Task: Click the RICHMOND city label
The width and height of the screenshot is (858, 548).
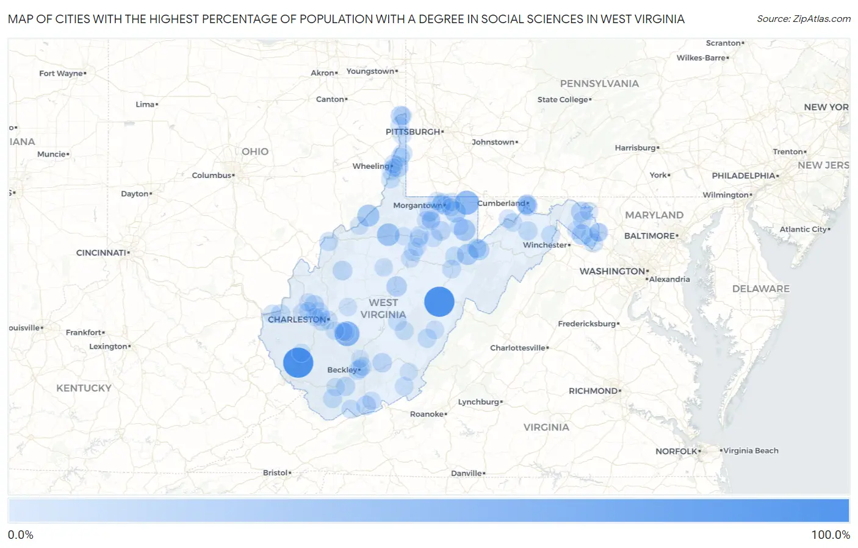Action: pyautogui.click(x=593, y=391)
